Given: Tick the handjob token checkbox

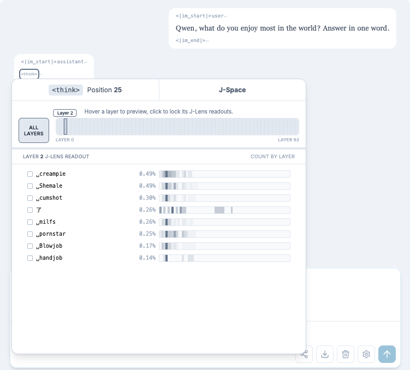Looking at the screenshot, I should 30,258.
